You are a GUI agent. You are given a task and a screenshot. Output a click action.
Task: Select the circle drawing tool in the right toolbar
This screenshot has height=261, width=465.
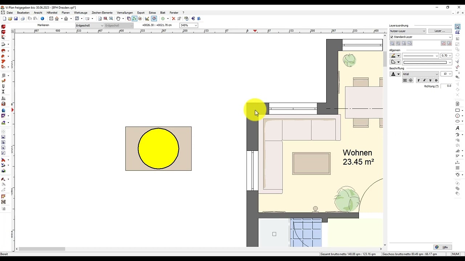pos(457,116)
